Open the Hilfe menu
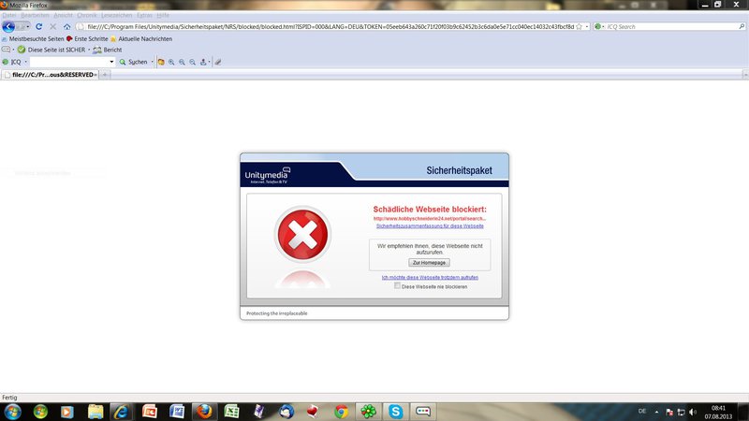Screen dimensions: 749x421 click(163, 15)
